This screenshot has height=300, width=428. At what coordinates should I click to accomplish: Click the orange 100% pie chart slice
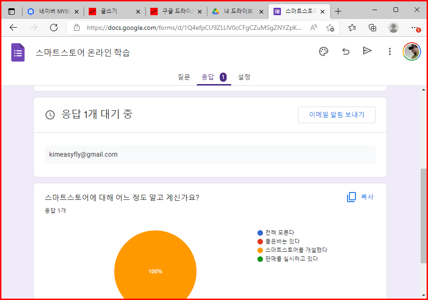(x=155, y=265)
